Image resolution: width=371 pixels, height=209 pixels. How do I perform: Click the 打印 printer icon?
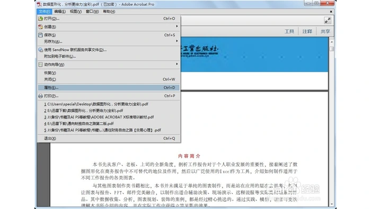[41, 96]
